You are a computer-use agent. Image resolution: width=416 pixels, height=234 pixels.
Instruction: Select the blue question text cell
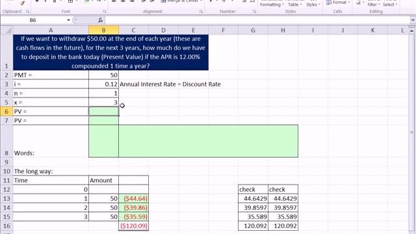(x=110, y=52)
